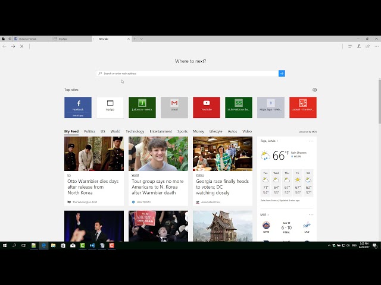This screenshot has width=381, height=285.
Task: Open the Facebook top site tile
Action: click(x=78, y=105)
